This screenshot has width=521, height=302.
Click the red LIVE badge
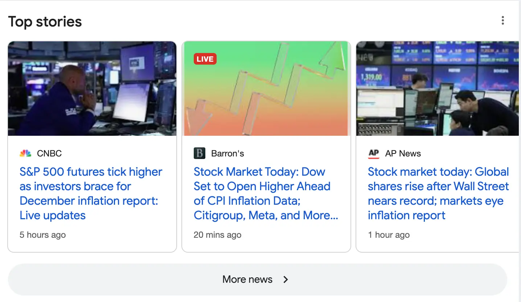(x=205, y=59)
